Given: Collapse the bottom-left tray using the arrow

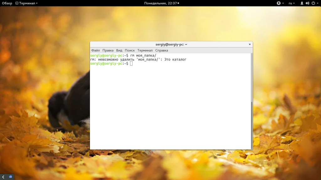Looking at the screenshot, I should [3, 177].
